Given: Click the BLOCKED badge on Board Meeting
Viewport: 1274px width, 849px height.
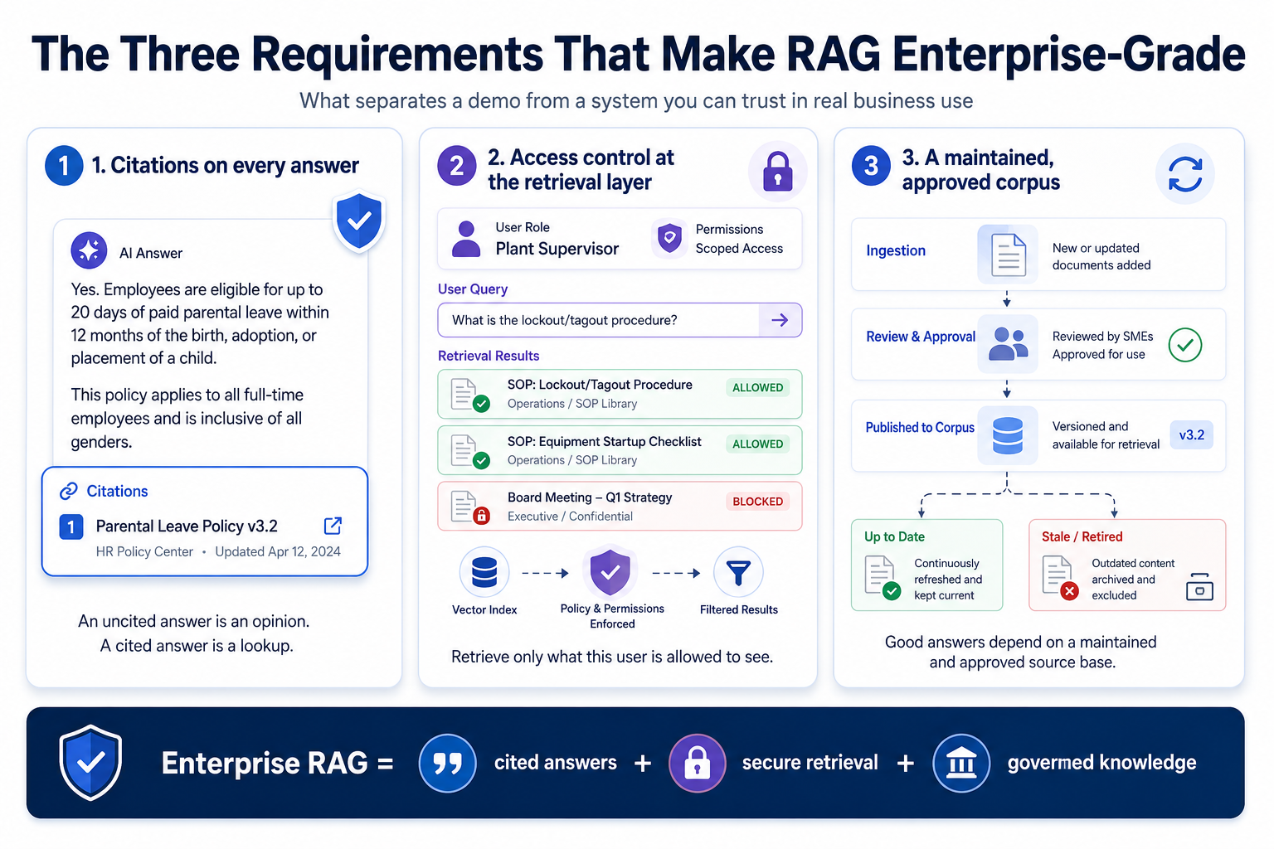Looking at the screenshot, I should pyautogui.click(x=757, y=501).
